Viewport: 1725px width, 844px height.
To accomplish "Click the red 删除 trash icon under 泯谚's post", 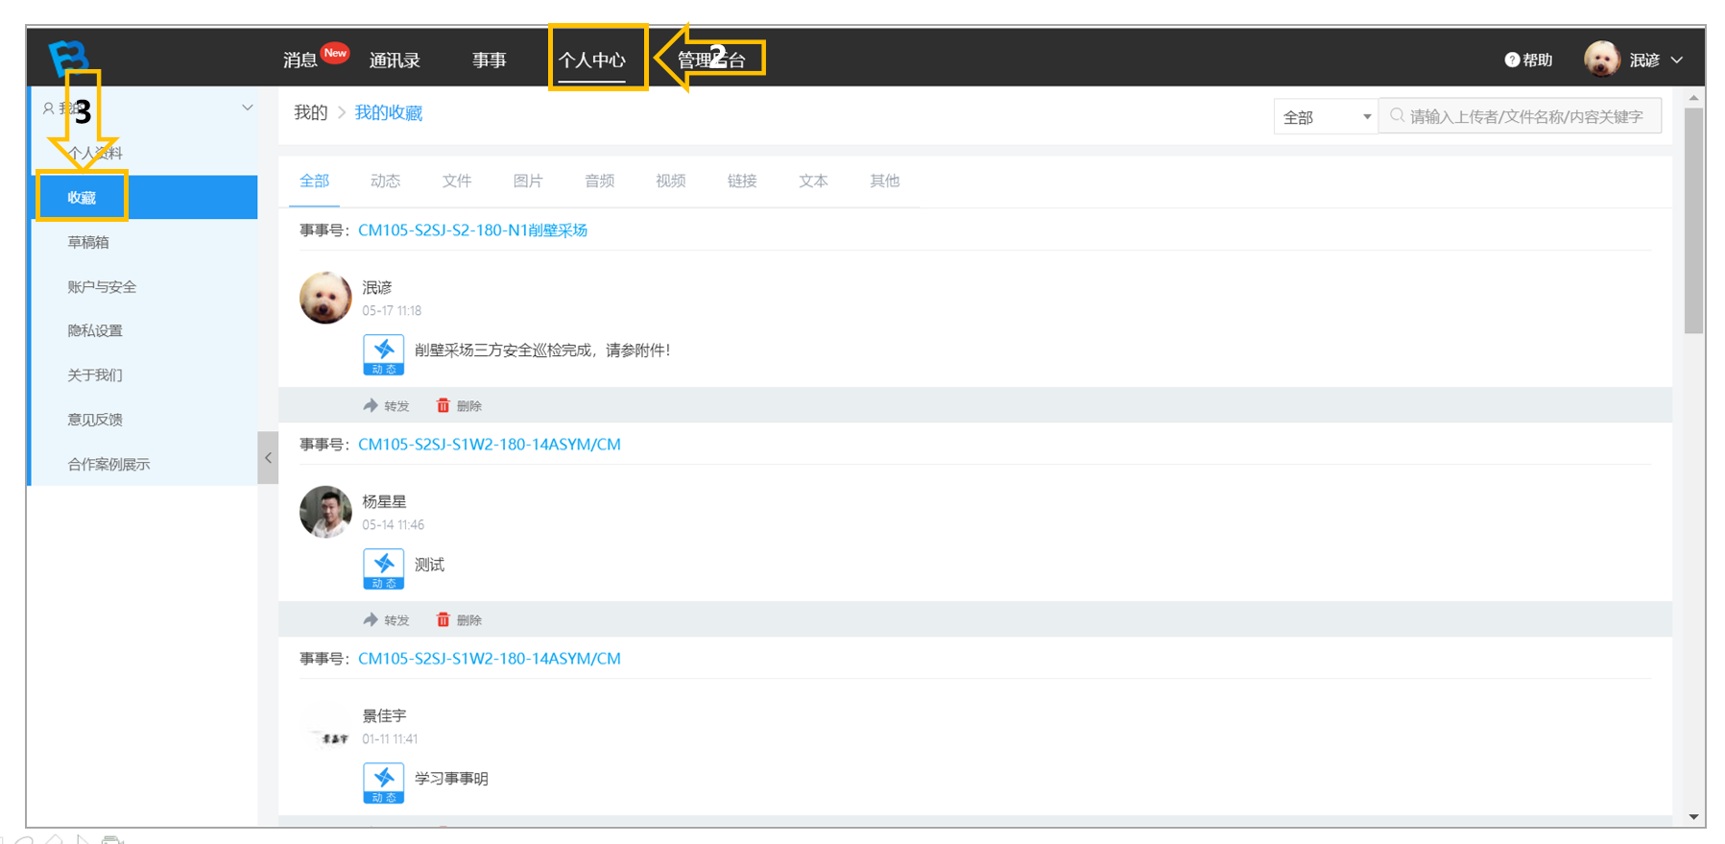I will click(x=443, y=405).
